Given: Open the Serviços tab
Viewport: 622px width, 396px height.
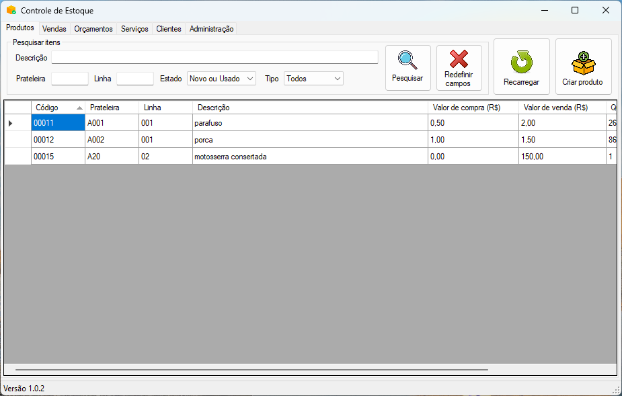Looking at the screenshot, I should click(134, 29).
